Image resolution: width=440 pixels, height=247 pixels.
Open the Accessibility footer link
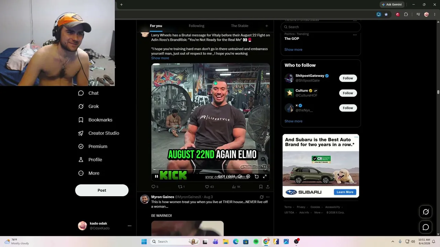[x=332, y=207]
